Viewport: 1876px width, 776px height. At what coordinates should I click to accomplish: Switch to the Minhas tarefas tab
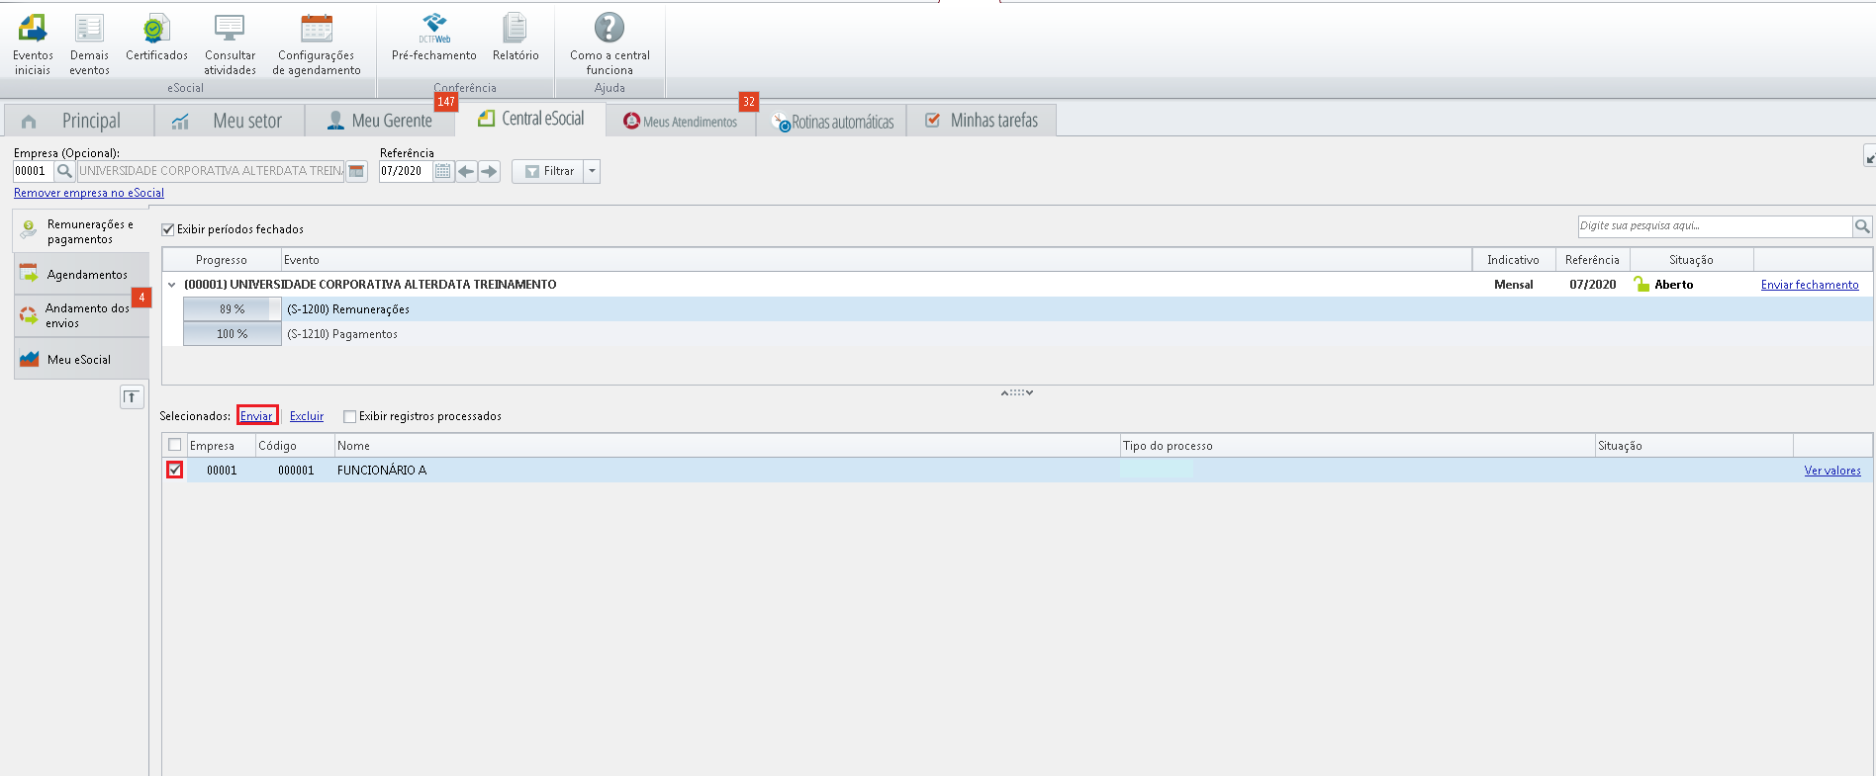(x=982, y=121)
